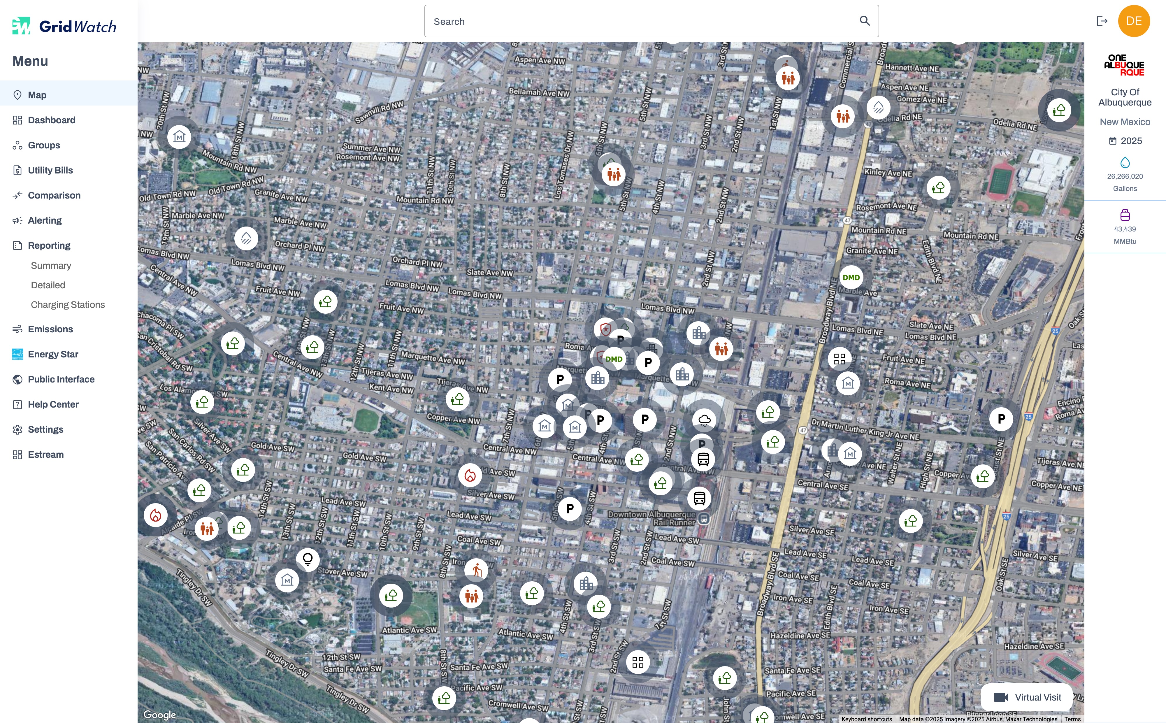Click the natural gas MMBtu icon
Screen dimensions: 1166x723
click(1125, 215)
